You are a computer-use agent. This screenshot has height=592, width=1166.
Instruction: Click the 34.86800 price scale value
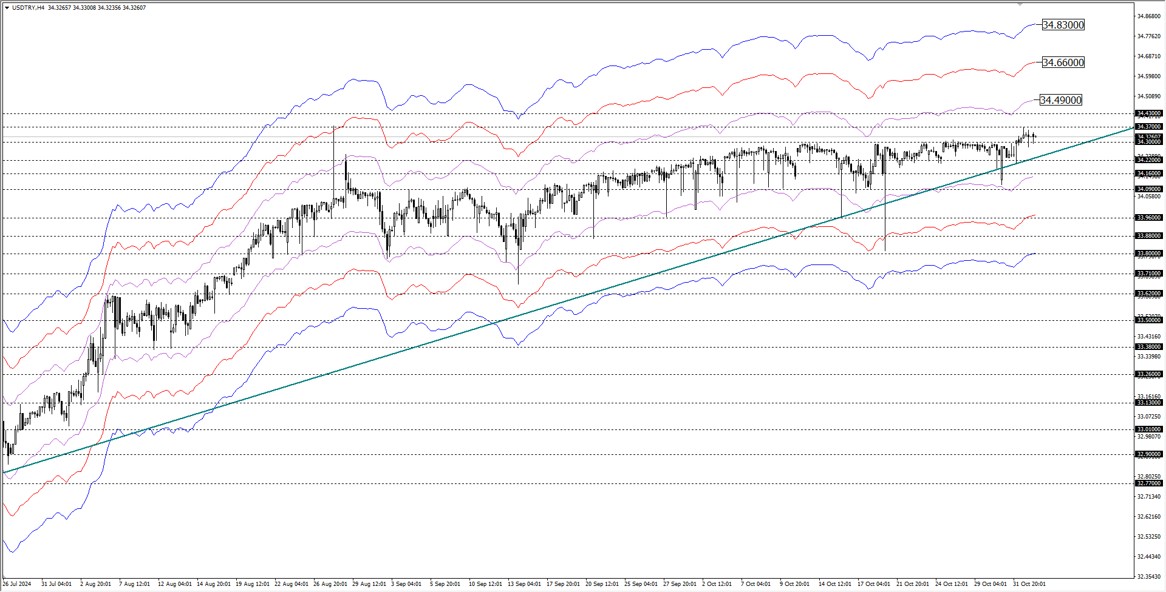tap(1149, 16)
